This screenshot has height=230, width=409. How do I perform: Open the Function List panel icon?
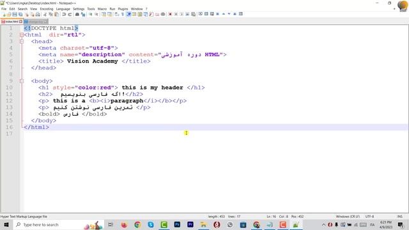(x=151, y=14)
